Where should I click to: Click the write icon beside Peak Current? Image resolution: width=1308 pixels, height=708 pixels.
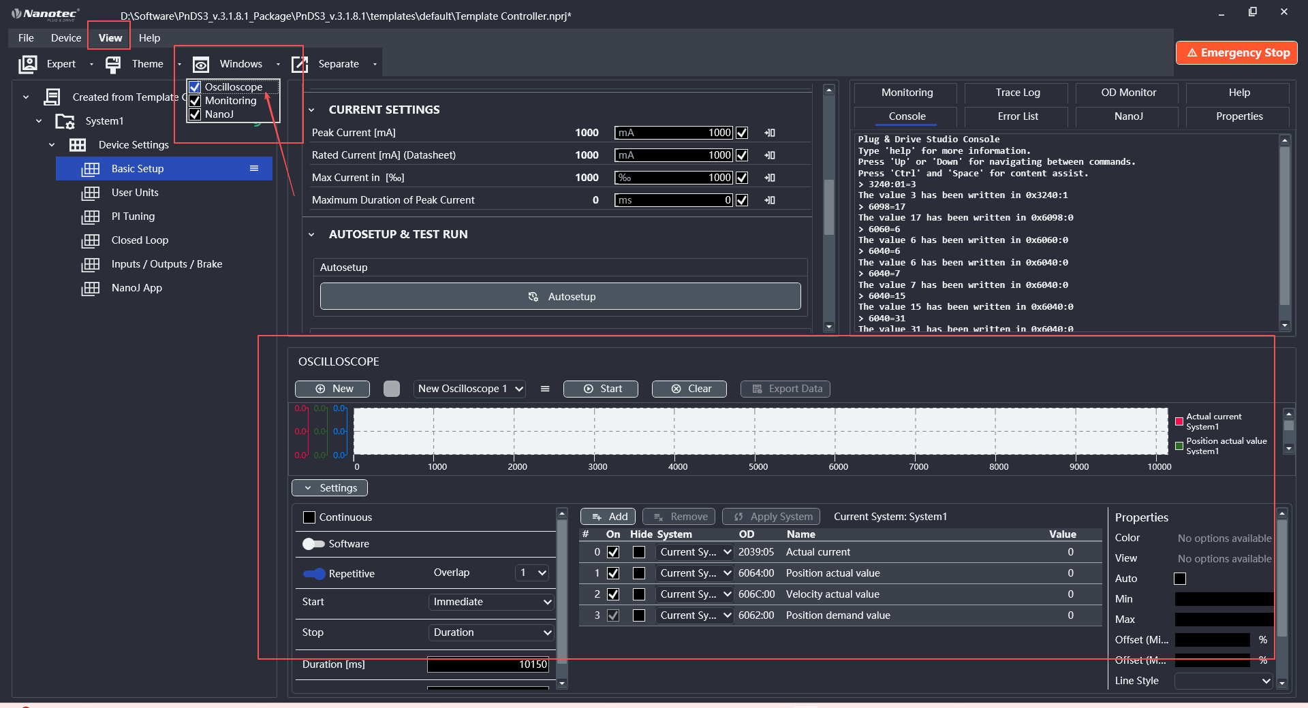point(770,133)
